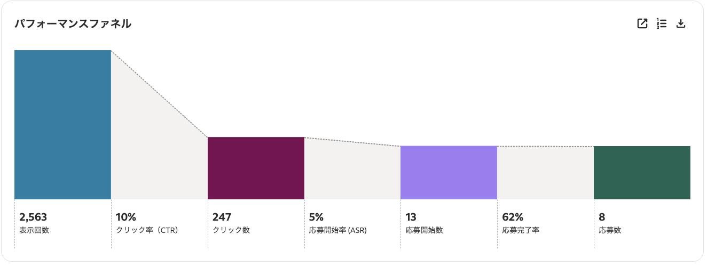707x267 pixels.
Task: Open the funnel chart in a new window
Action: click(x=642, y=23)
